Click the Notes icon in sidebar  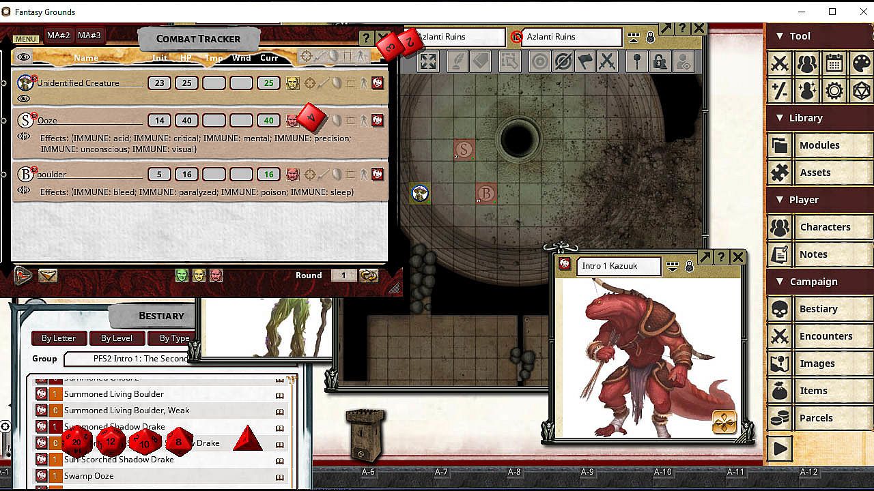coord(780,254)
